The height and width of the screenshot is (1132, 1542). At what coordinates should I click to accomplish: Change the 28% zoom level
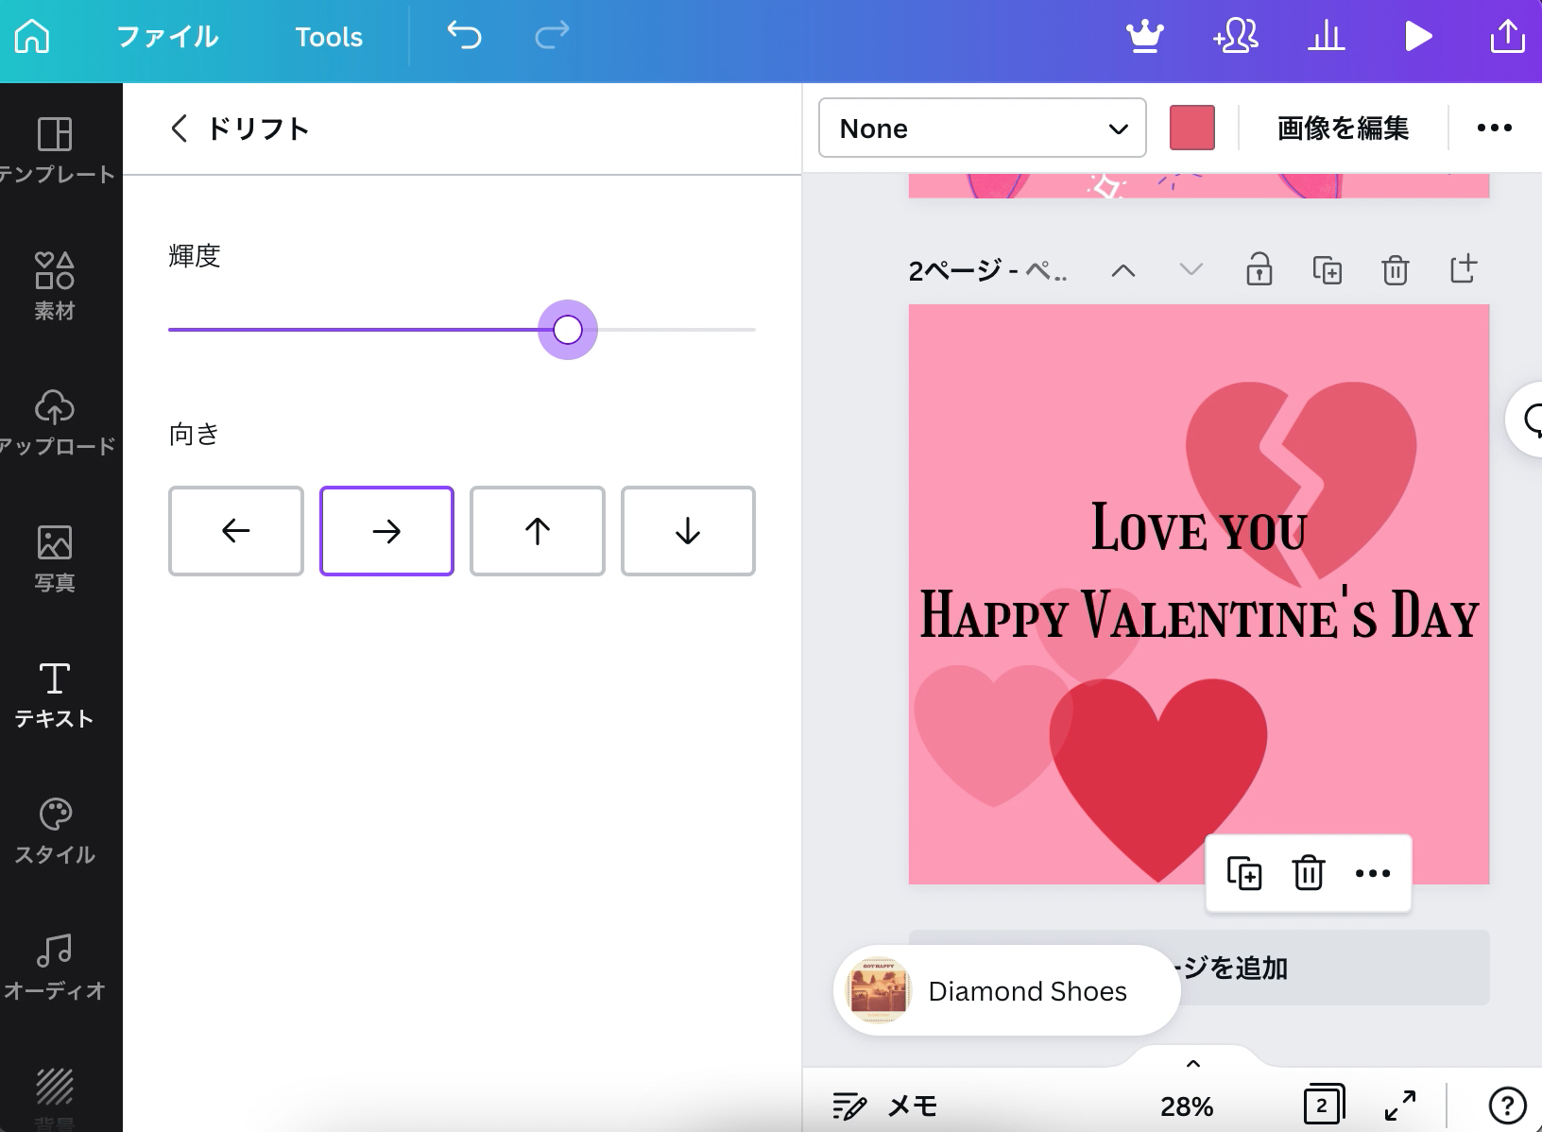[1187, 1106]
